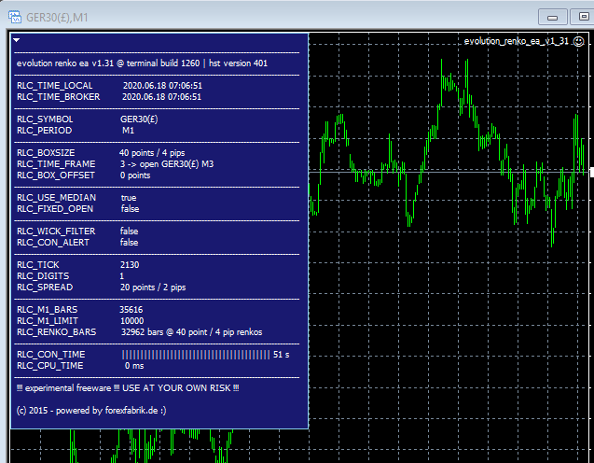The image size is (594, 463).
Task: Click the text 32962 bars @ 40 point renkos
Action: tap(191, 332)
